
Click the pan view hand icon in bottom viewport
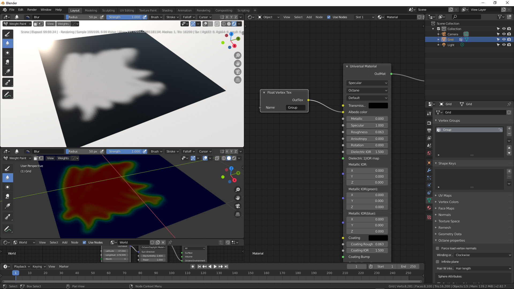pos(237,198)
